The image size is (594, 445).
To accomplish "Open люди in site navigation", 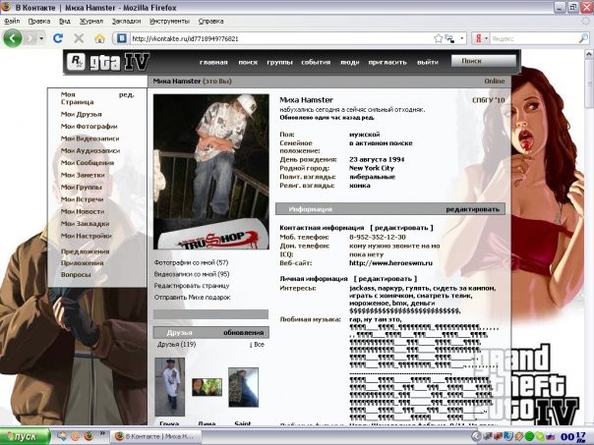I will [x=350, y=62].
